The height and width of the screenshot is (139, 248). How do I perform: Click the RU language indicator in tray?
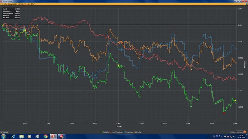(x=214, y=136)
